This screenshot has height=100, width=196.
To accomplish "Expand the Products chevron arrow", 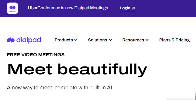I will pos(76,40).
